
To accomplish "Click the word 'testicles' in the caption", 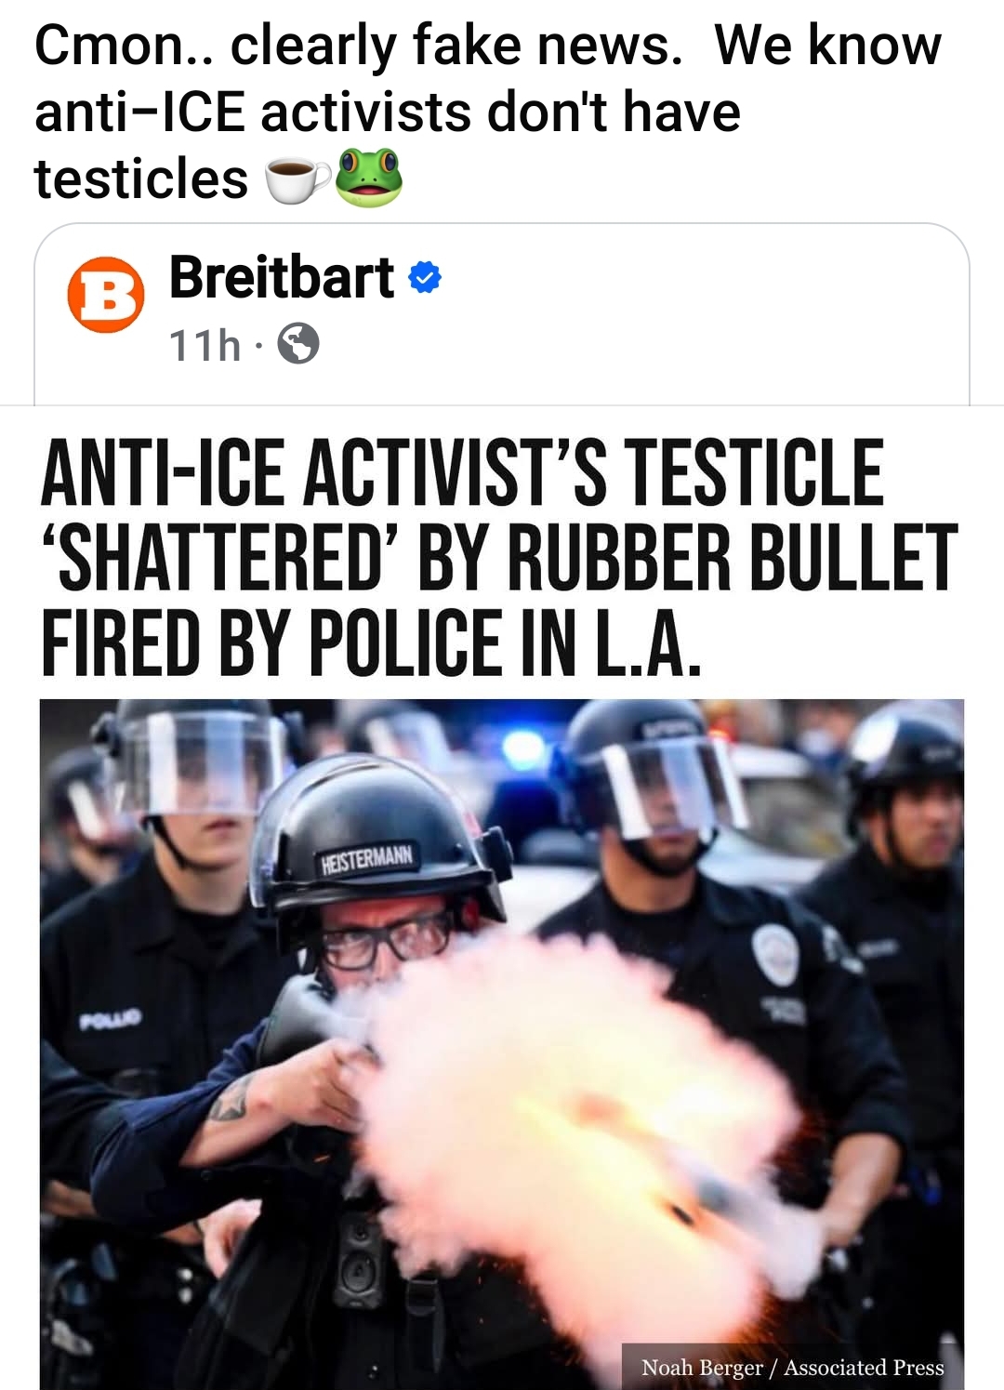I will 140,178.
